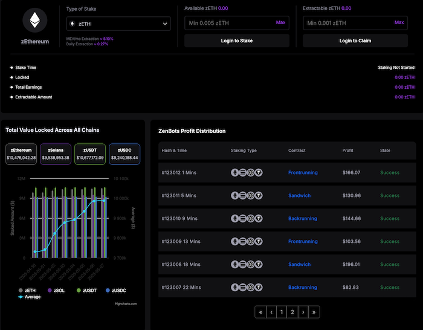Toggle Average line in chart legend

coord(29,297)
